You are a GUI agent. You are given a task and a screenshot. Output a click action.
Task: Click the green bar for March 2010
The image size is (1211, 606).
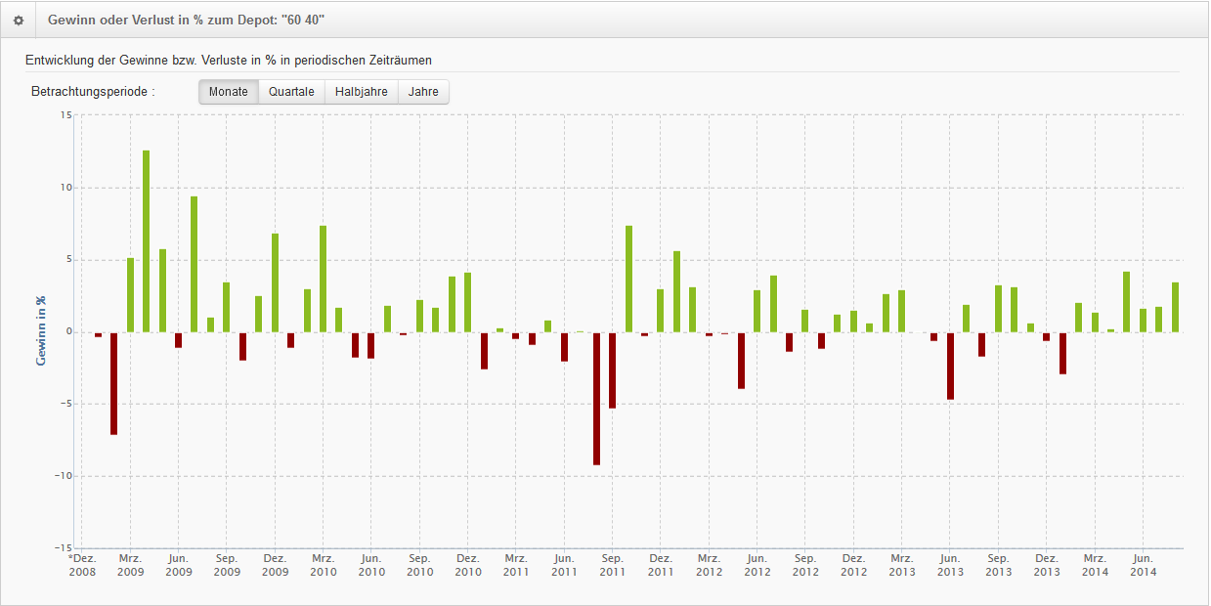pos(323,279)
